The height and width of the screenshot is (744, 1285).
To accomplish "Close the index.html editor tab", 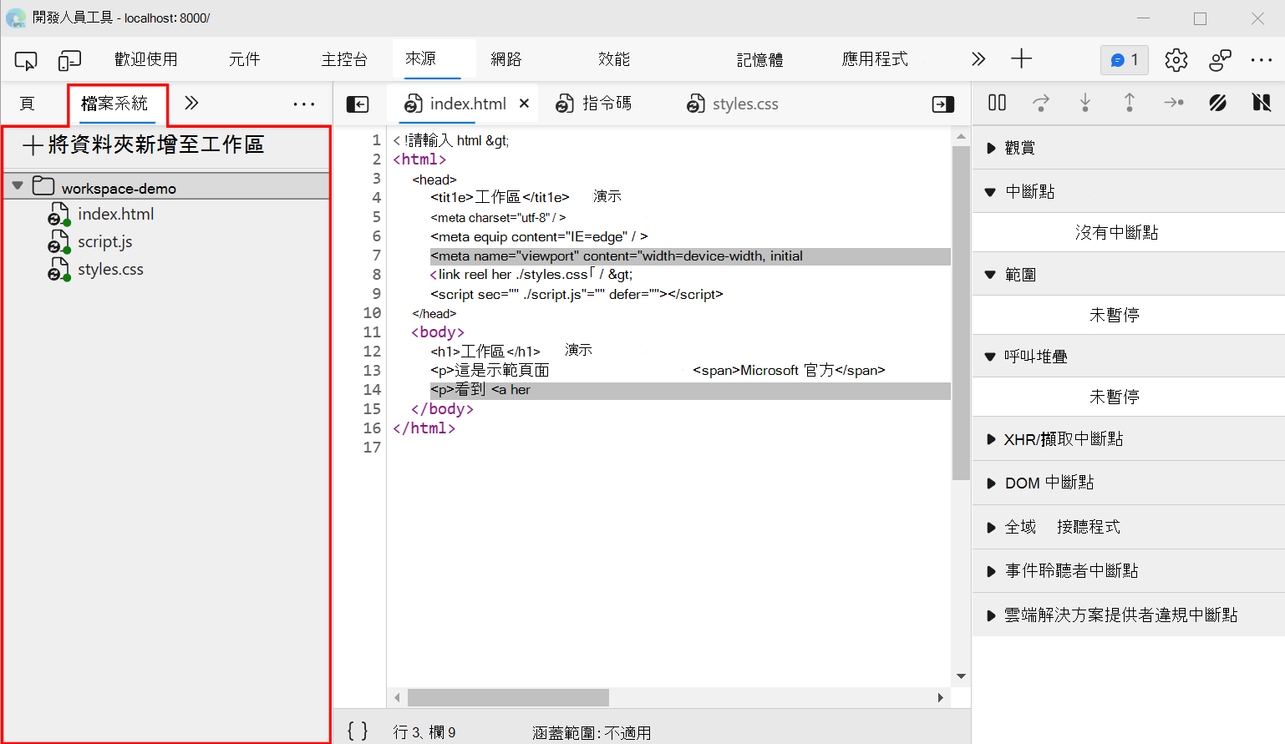I will tap(524, 104).
